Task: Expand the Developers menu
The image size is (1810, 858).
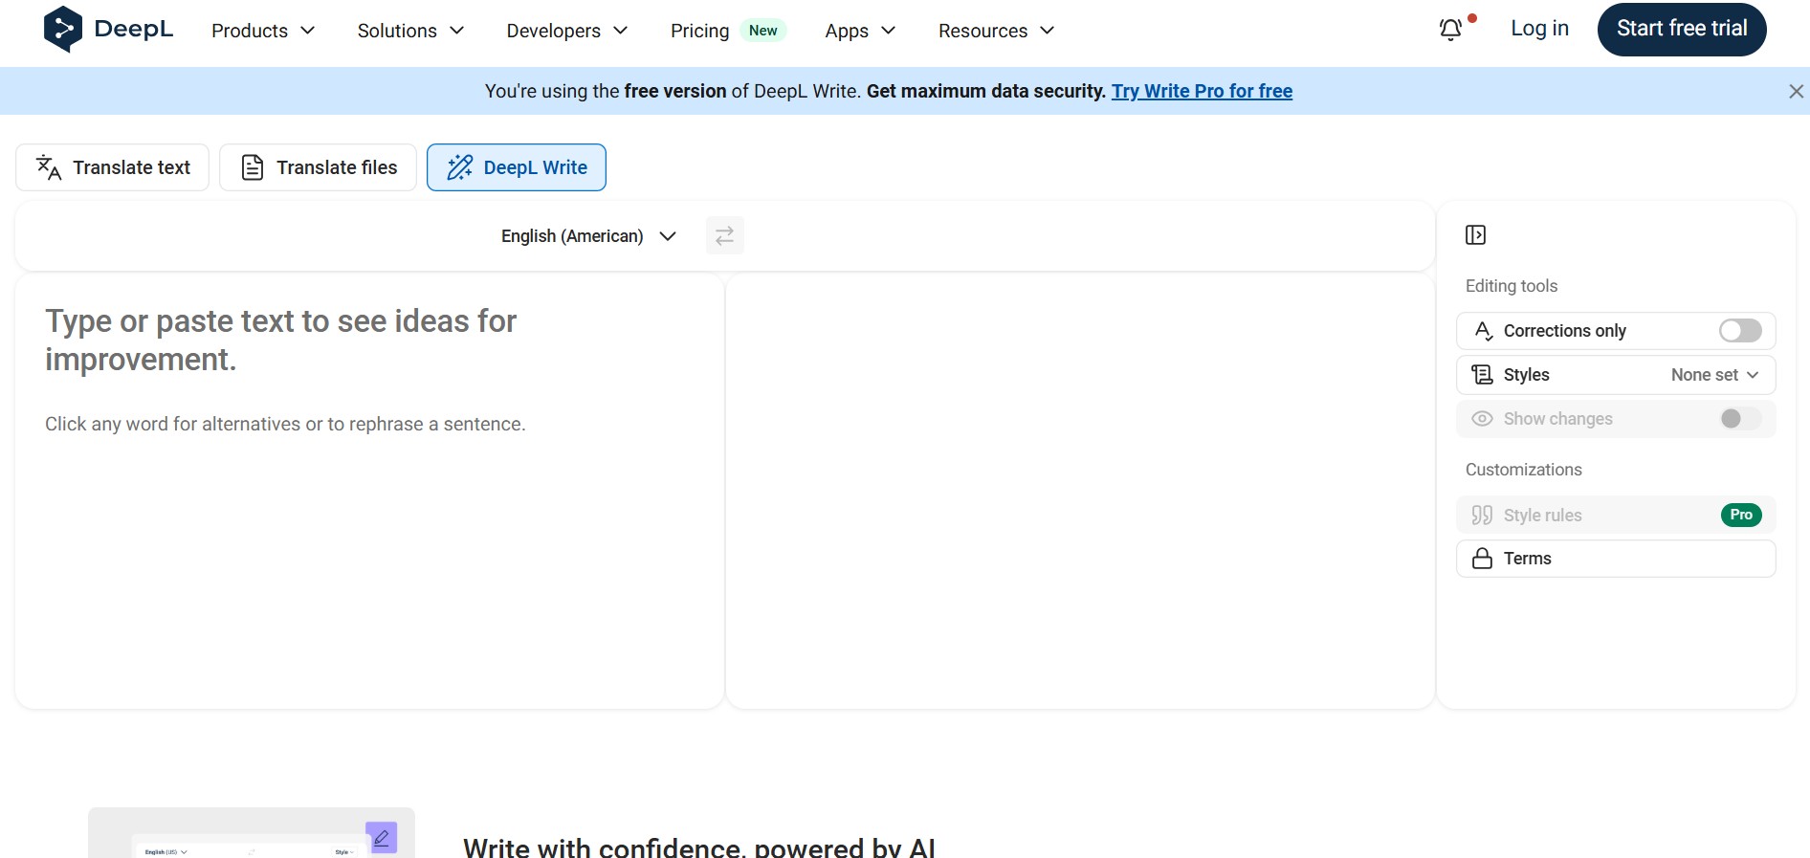Action: (x=566, y=31)
